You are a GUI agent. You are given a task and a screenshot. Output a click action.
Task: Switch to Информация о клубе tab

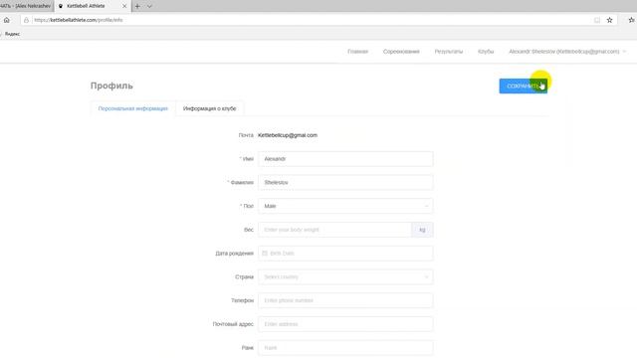[209, 108]
